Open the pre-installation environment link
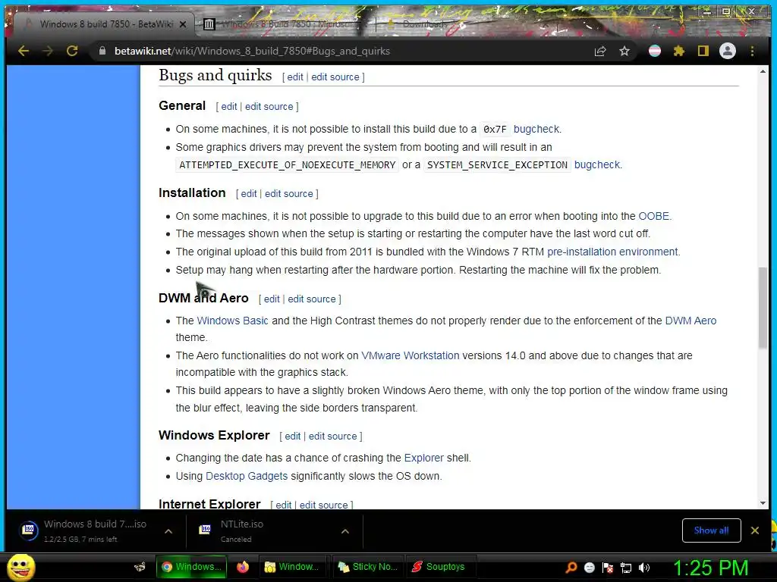Image resolution: width=777 pixels, height=582 pixels. pyautogui.click(x=612, y=252)
